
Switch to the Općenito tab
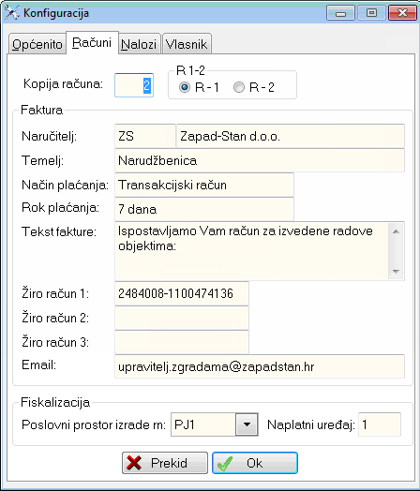click(37, 44)
